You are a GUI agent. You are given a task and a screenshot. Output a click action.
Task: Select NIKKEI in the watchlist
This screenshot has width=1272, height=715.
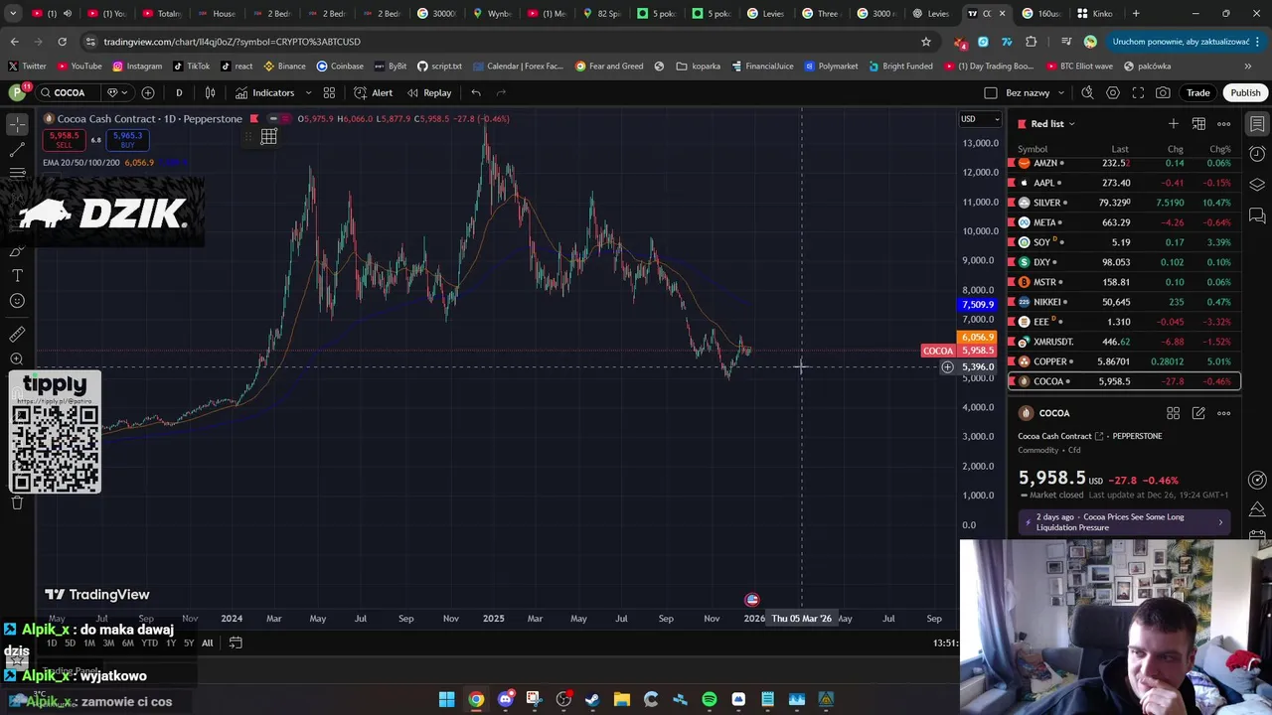coord(1124,302)
